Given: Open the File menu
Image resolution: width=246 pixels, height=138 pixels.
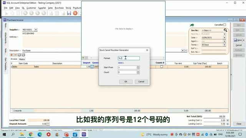Looking at the screenshot, I should point(6,8).
